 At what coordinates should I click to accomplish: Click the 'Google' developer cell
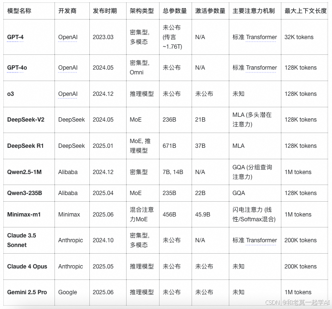72,292
